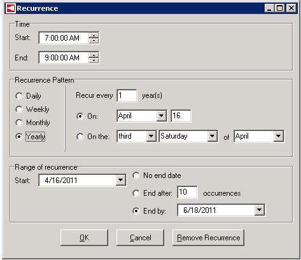Expand the 'third' ordinal dropdown
This screenshot has width=301, height=260.
(151, 136)
